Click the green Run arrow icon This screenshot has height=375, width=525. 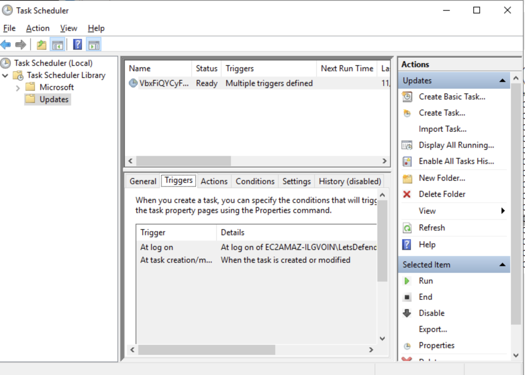pos(407,281)
